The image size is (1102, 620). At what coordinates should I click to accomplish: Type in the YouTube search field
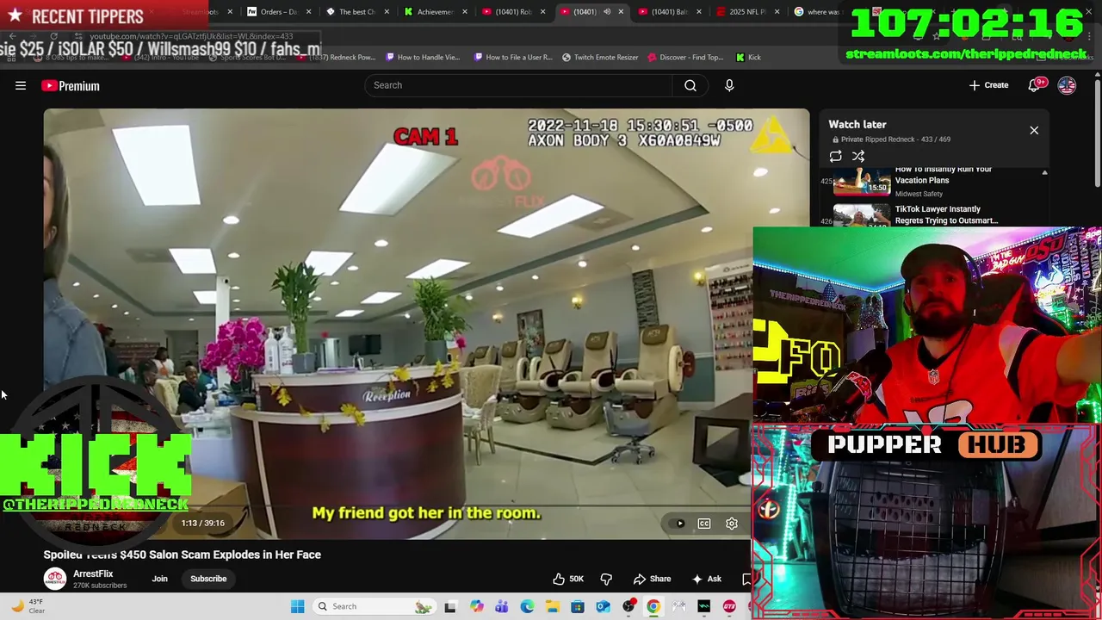coord(518,85)
